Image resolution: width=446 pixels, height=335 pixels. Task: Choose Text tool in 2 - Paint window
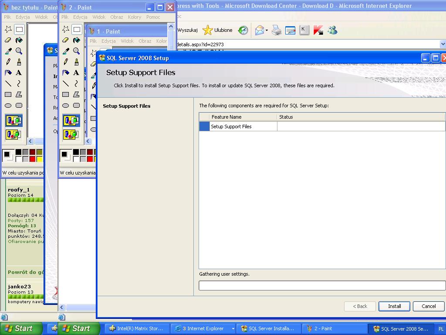(77, 73)
